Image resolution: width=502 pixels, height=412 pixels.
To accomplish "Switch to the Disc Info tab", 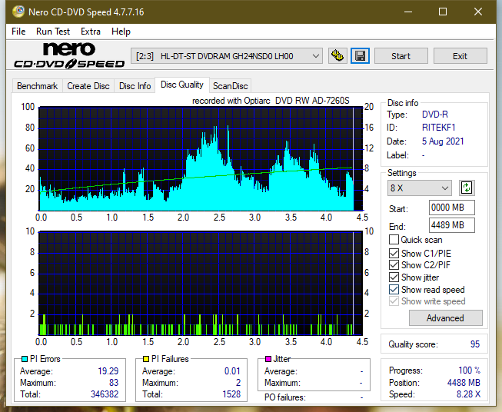I will point(135,86).
